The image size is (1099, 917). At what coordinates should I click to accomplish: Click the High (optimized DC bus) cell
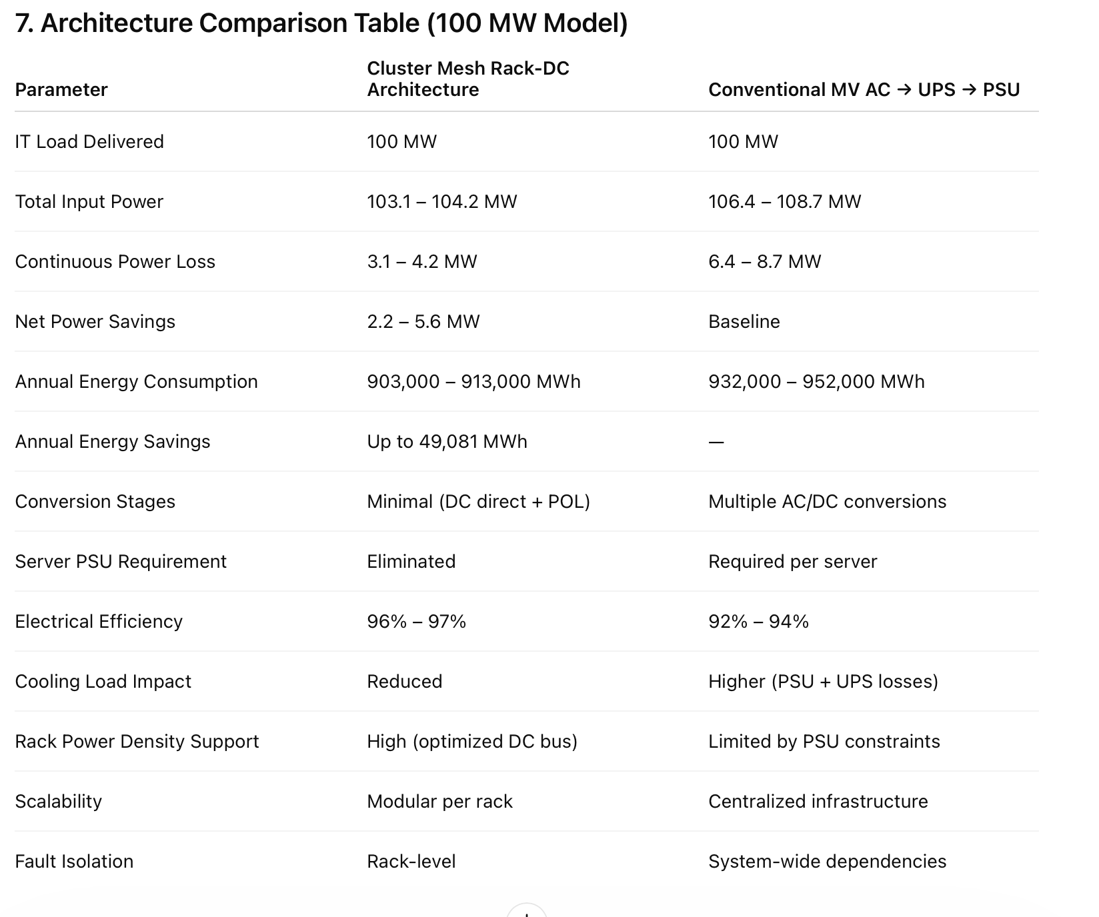pyautogui.click(x=471, y=742)
